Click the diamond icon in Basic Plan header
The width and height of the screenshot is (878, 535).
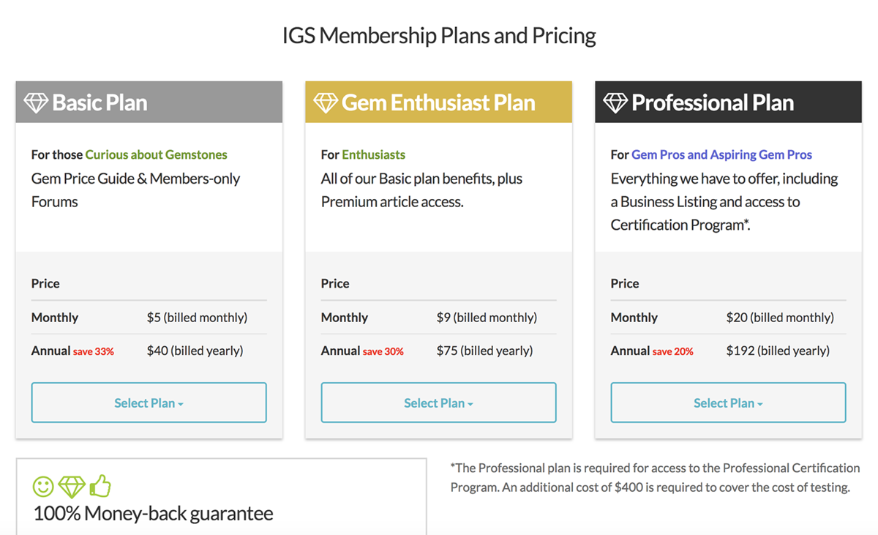(36, 102)
